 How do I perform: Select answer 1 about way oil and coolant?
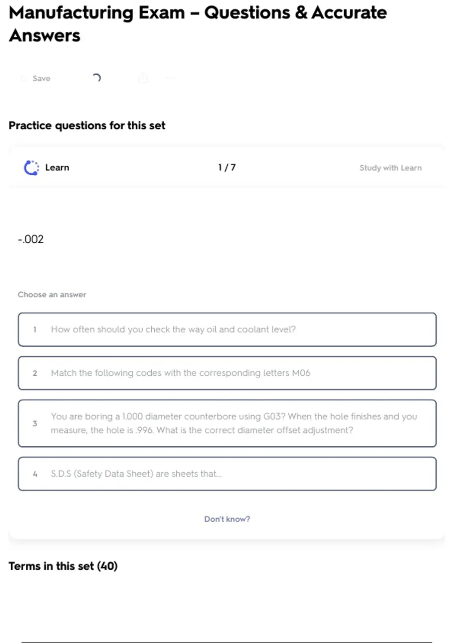[227, 329]
